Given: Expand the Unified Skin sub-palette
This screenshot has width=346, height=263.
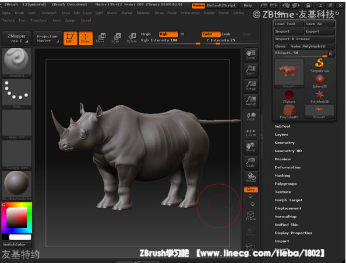Looking at the screenshot, I should pos(287,225).
